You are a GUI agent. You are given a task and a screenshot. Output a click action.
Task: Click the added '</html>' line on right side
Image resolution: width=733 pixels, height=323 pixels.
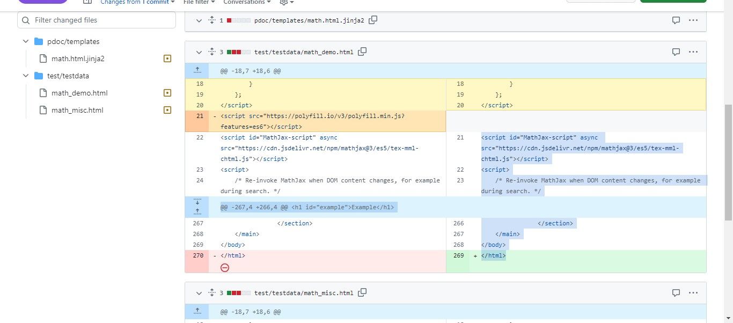(493, 255)
